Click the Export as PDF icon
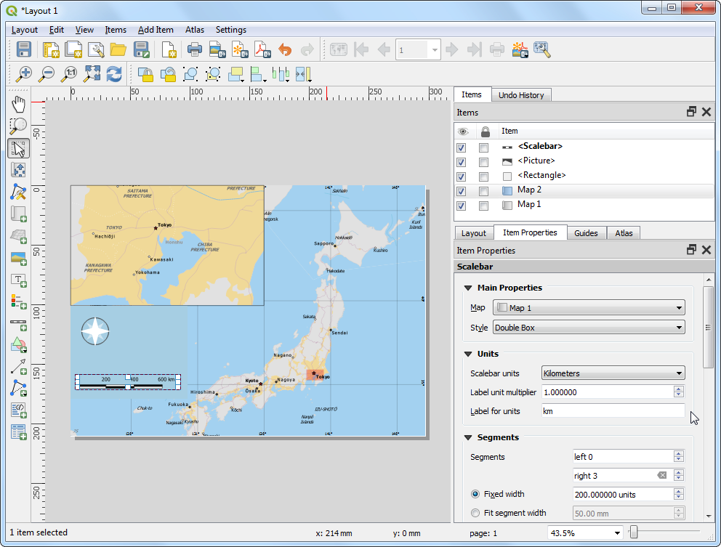 tap(262, 50)
